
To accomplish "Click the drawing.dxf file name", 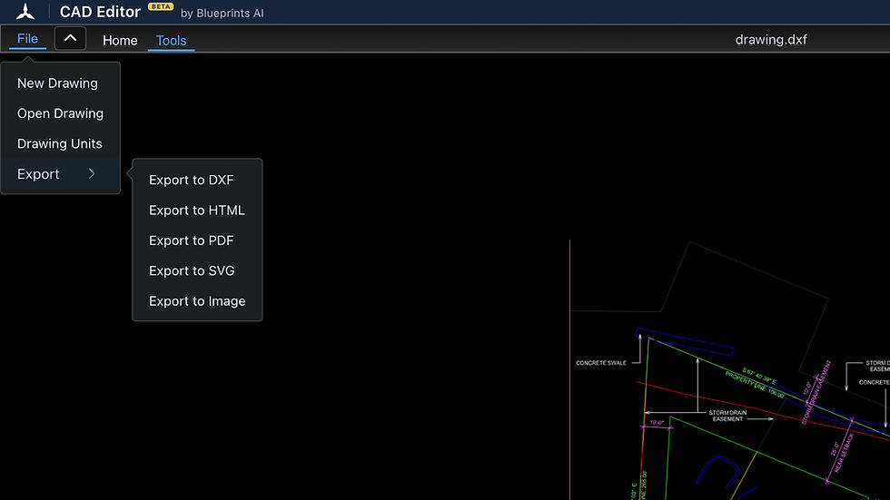I will click(771, 40).
